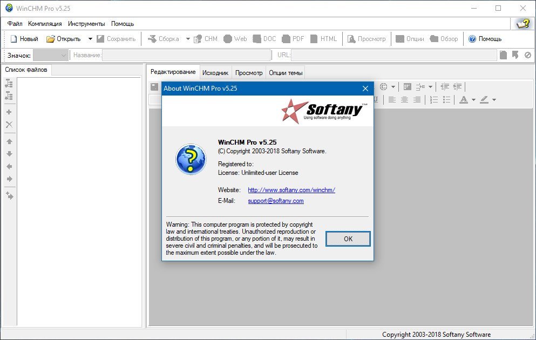The image size is (536, 340).
Task: Open the Инструменты menu
Action: point(86,24)
